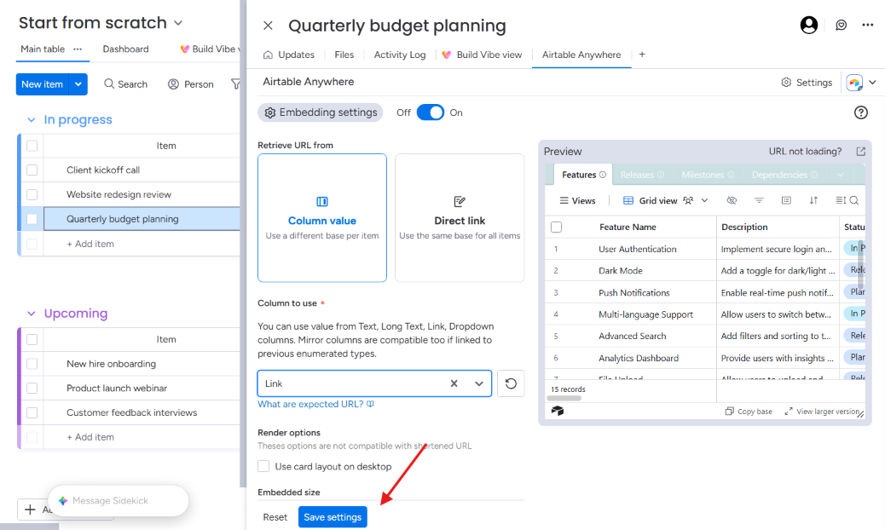Image resolution: width=885 pixels, height=530 pixels.
Task: Open the New item dropdown arrow
Action: coord(78,84)
